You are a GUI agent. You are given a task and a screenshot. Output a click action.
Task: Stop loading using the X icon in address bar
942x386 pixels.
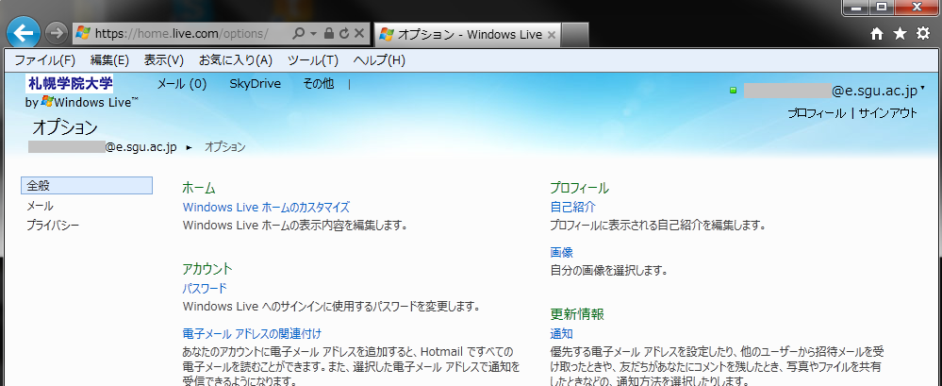[358, 34]
